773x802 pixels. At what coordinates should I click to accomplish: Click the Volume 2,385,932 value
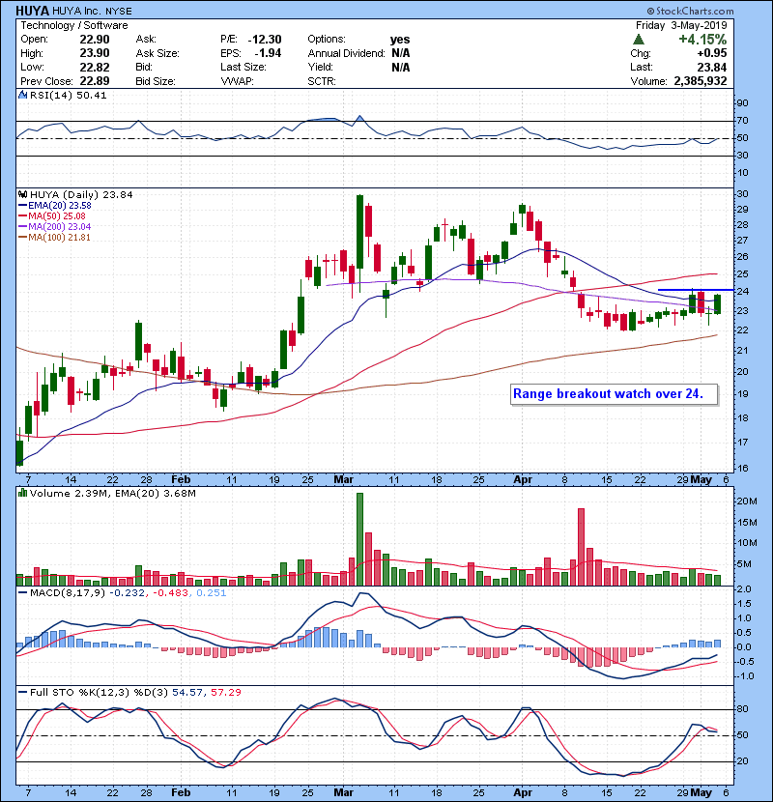[701, 81]
